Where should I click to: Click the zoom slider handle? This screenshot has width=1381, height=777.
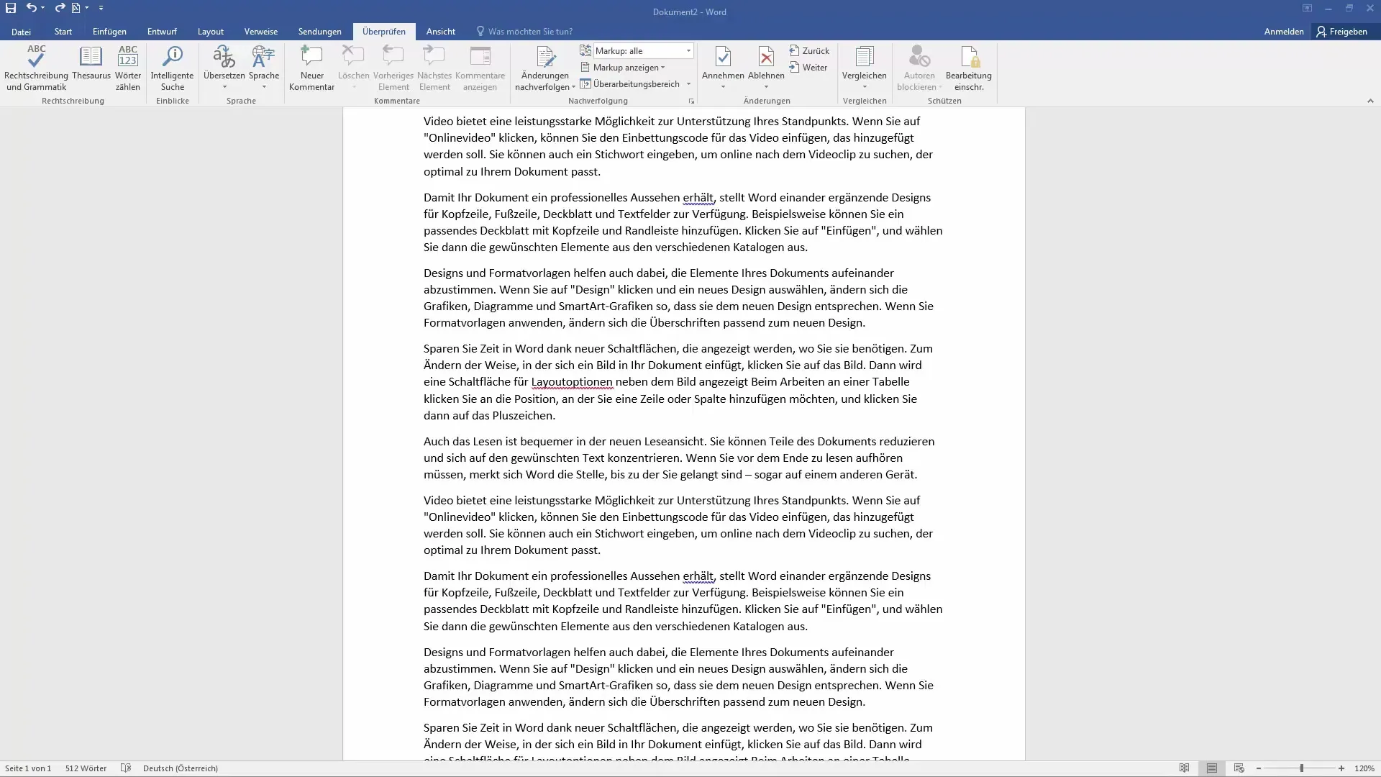click(x=1301, y=768)
